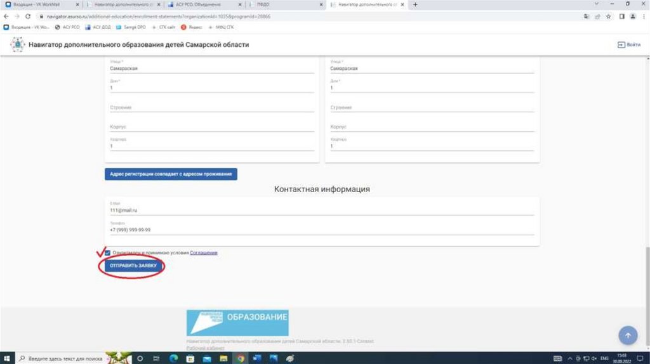Open the СГК сайт bookmark
Screen dimensions: 650x364
click(x=163, y=27)
